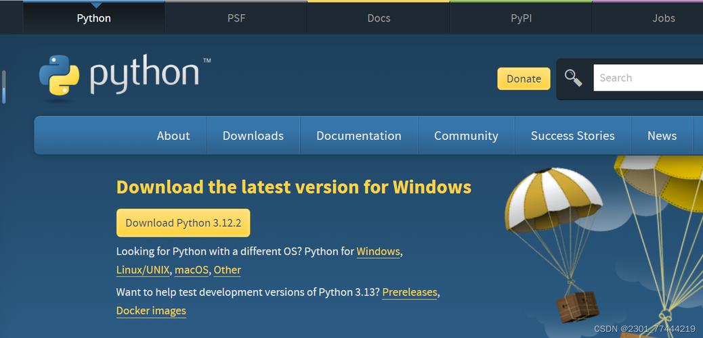Open the Jobs top tab
This screenshot has height=338, width=703.
click(664, 18)
